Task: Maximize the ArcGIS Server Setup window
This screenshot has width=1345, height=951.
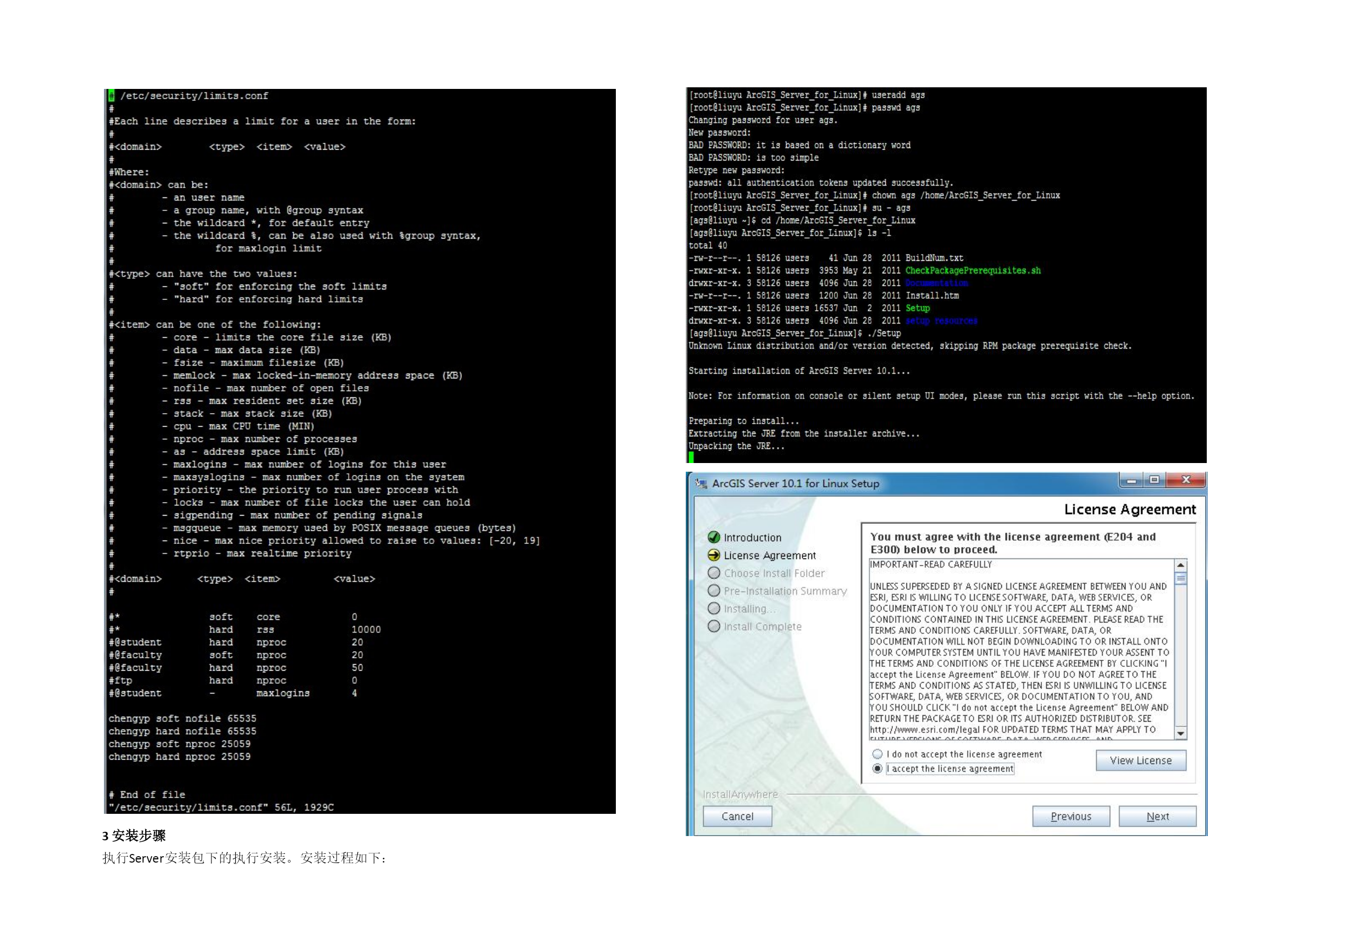Action: click(1154, 480)
